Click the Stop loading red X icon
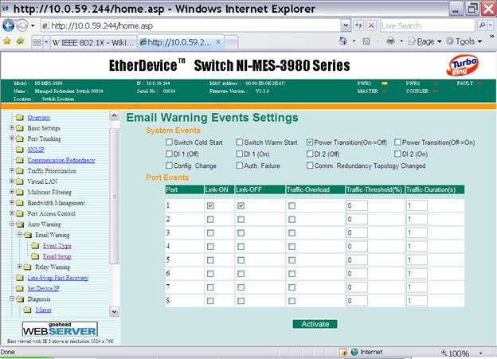 tap(370, 25)
